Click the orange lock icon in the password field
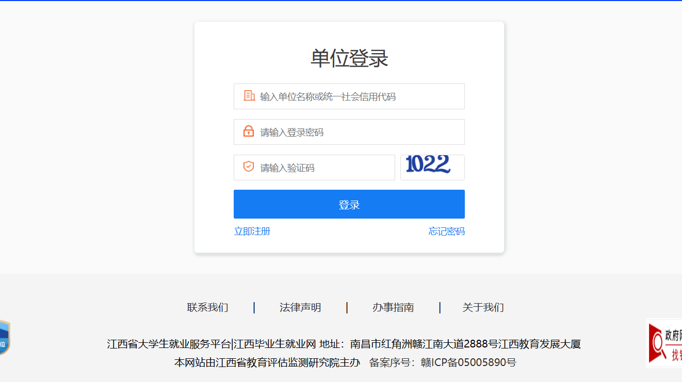Image resolution: width=682 pixels, height=382 pixels. point(249,131)
